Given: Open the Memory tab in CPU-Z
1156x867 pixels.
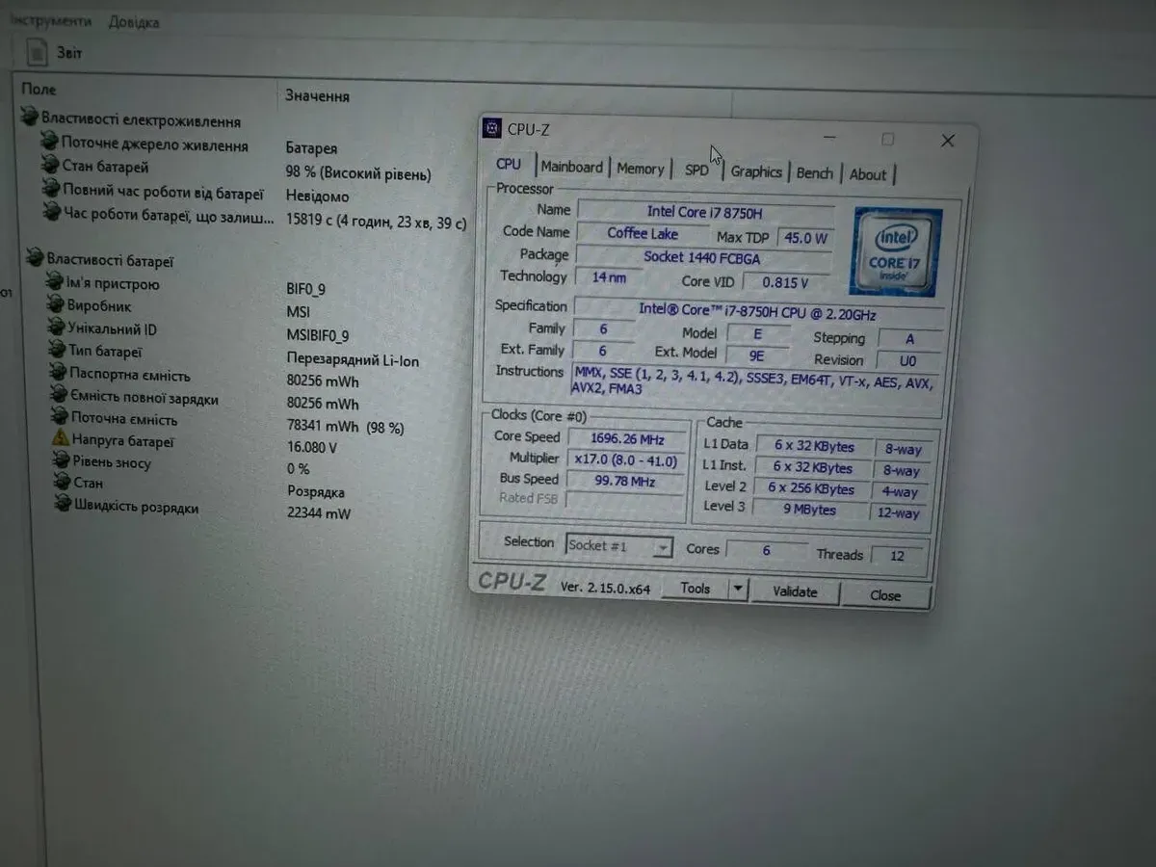Looking at the screenshot, I should click(641, 170).
